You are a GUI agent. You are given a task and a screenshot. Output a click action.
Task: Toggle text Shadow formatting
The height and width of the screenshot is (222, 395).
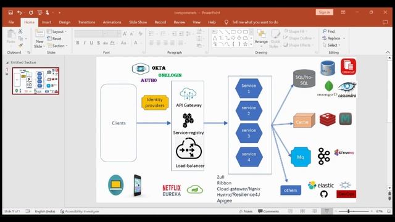pos(99,43)
